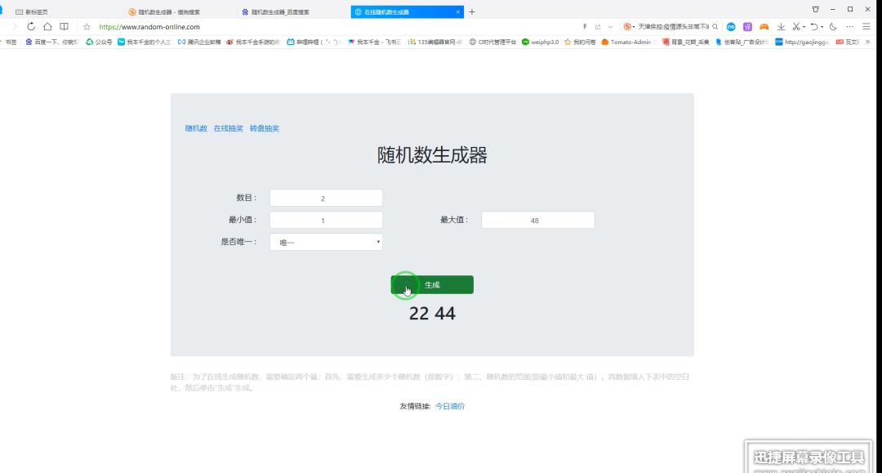Click the 最大值 input field
Image resolution: width=882 pixels, height=473 pixels.
click(x=537, y=220)
